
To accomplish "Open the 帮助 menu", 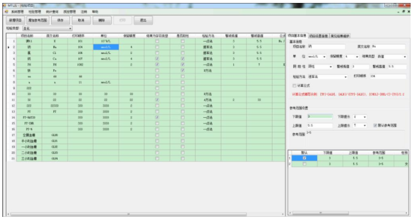I will [95, 12].
